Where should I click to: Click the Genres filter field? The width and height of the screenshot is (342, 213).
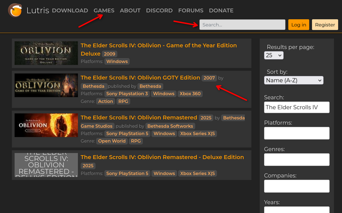tap(297, 159)
